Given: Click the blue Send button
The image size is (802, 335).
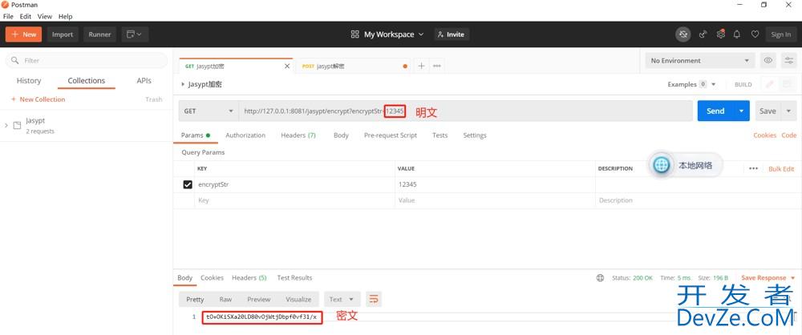Looking at the screenshot, I should [x=715, y=111].
